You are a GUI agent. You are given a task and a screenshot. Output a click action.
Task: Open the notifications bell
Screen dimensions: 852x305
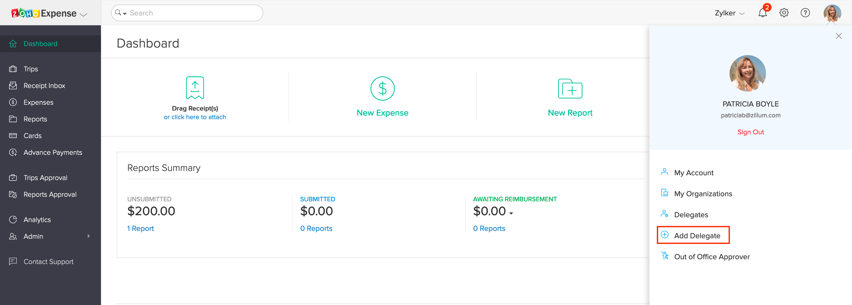[762, 13]
